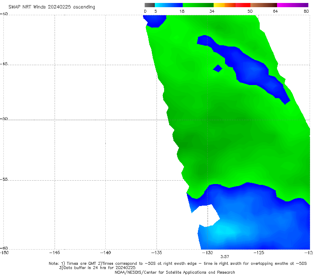Click the blue patch at the swath's top-left corner
Image resolution: width=313 pixels, height=275 pixels.
pos(155,21)
